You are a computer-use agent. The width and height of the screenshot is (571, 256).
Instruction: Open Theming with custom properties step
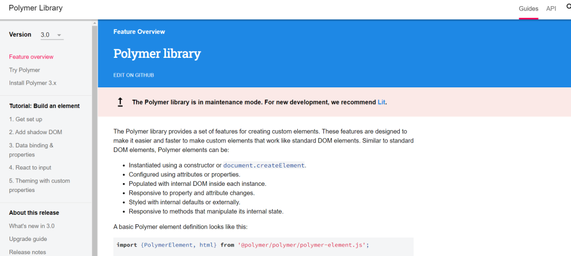tap(40, 185)
